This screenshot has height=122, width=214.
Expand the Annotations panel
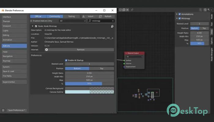click(177, 14)
